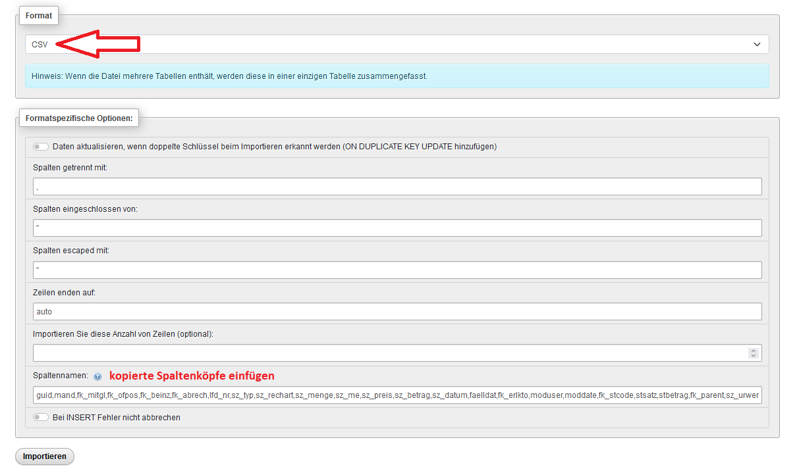Viewport: 797px width, 469px height.
Task: Click the 'Hinweis' note about multiple tables
Action: [x=397, y=76]
